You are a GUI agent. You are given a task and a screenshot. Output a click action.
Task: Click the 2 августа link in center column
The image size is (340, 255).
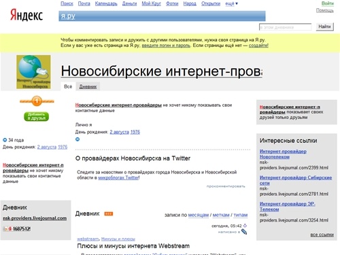click(x=119, y=132)
